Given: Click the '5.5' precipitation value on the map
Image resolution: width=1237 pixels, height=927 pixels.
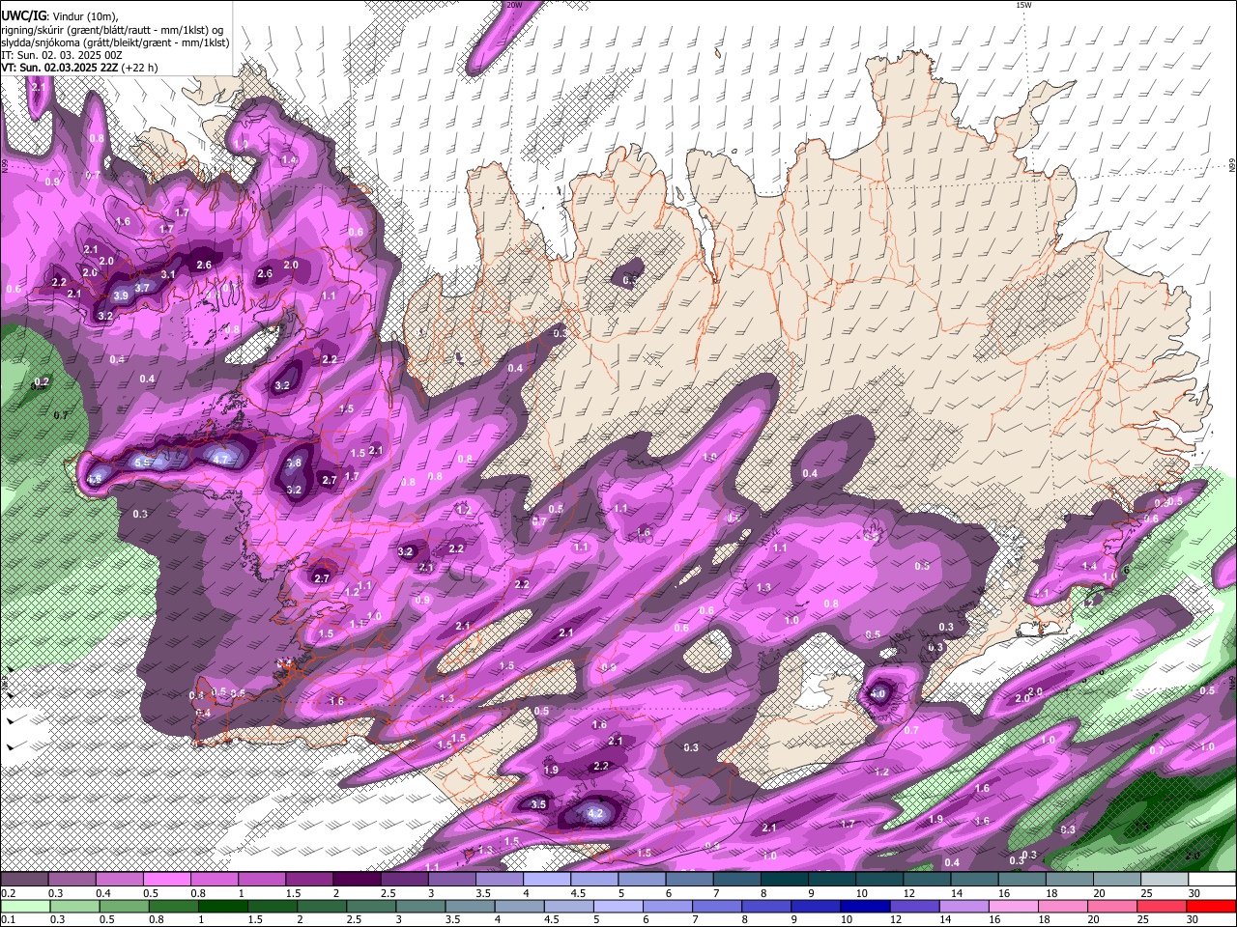Looking at the screenshot, I should coord(142,463).
